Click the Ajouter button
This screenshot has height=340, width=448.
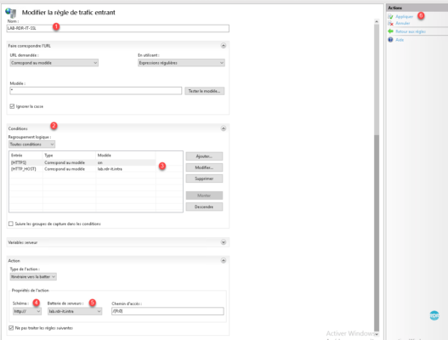tap(204, 156)
